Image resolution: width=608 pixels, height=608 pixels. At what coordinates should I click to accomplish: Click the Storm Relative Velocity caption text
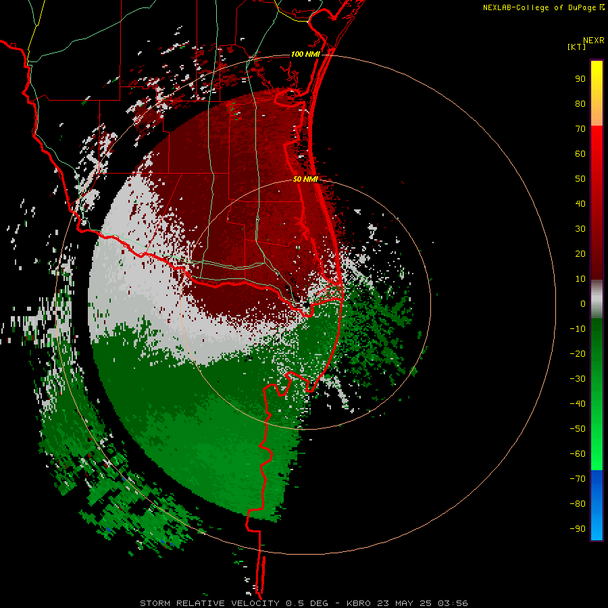tap(304, 603)
